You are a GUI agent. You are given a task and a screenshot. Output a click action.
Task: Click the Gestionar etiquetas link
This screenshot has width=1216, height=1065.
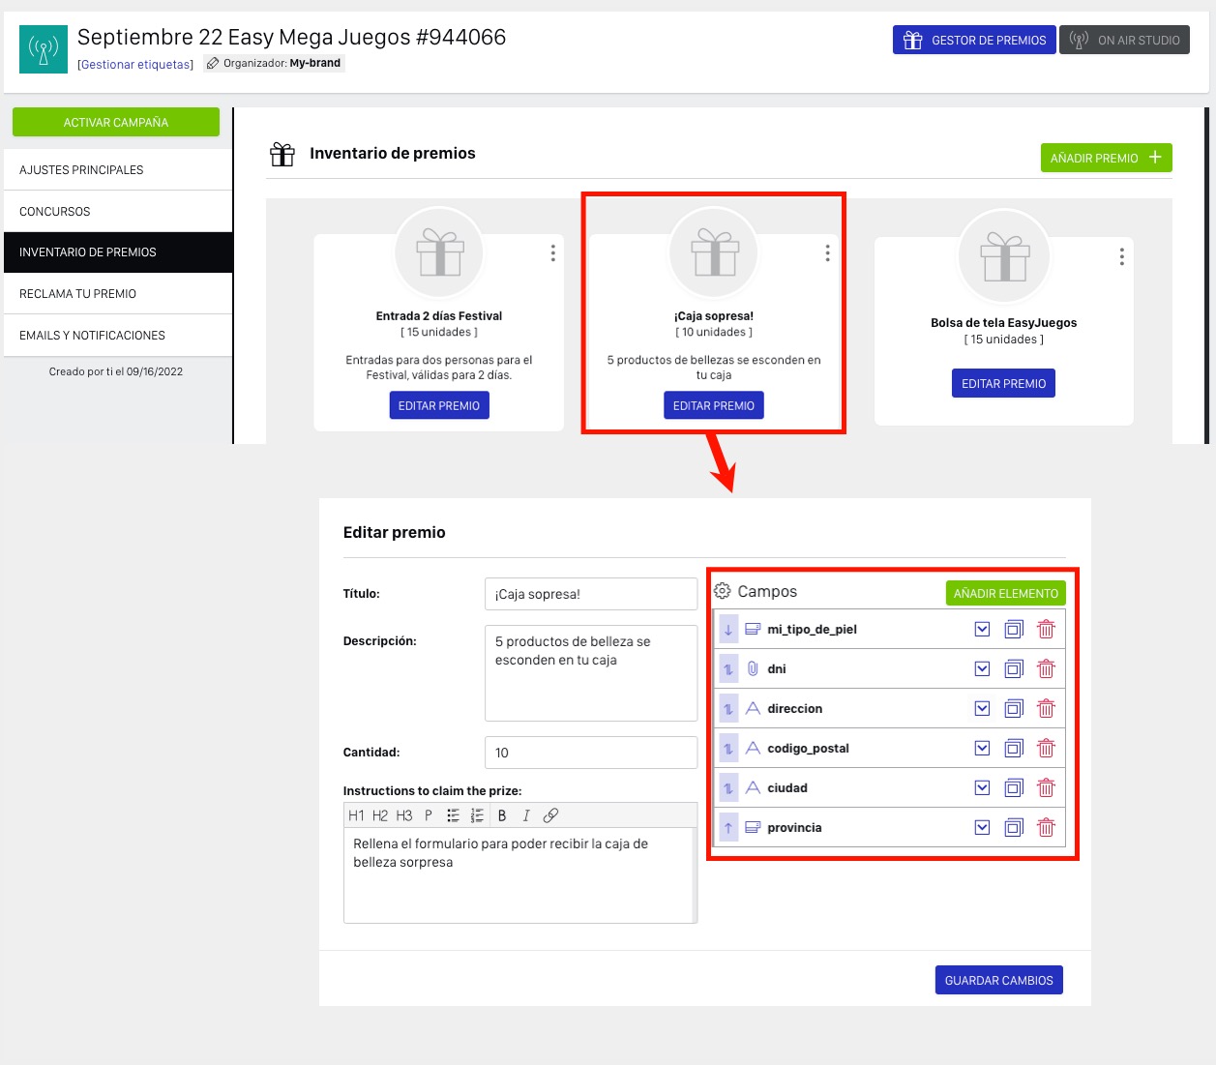coord(135,65)
